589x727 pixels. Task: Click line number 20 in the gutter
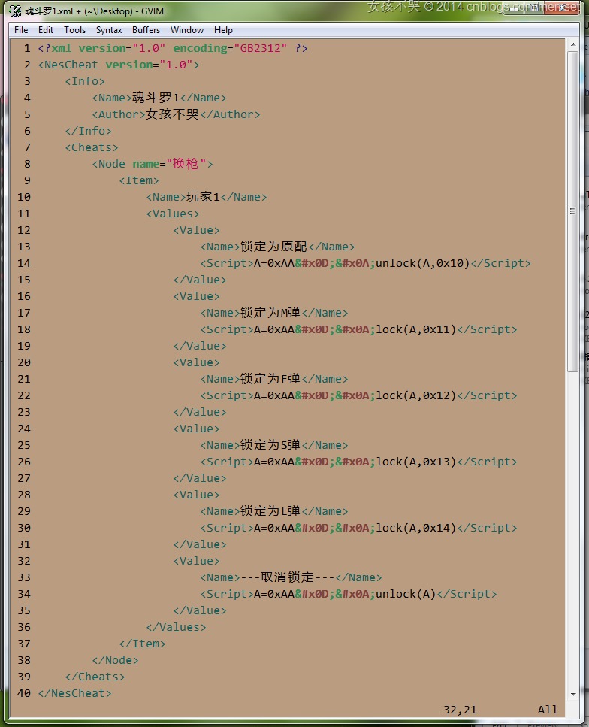click(24, 362)
